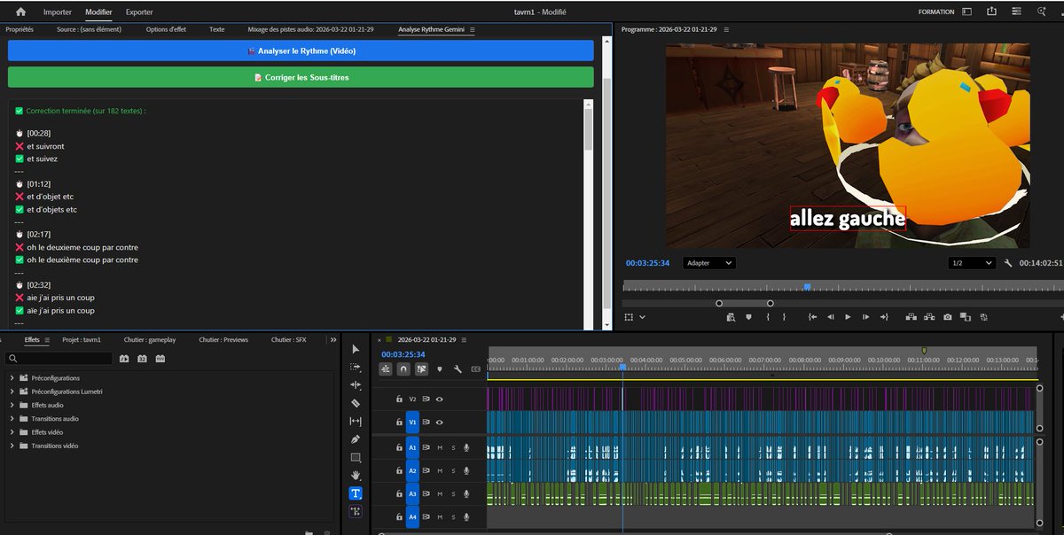Select the Type (T) tool
Image resolution: width=1064 pixels, height=535 pixels.
point(356,493)
